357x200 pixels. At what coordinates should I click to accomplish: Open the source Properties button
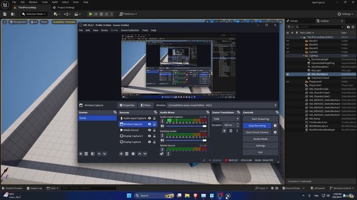click(127, 105)
